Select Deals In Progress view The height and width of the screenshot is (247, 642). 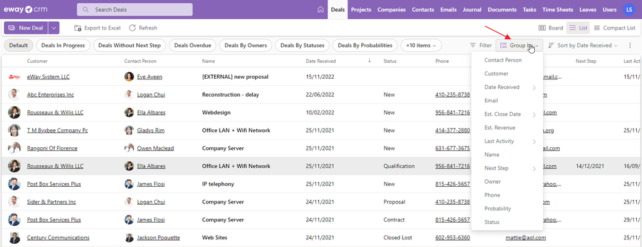tap(63, 45)
